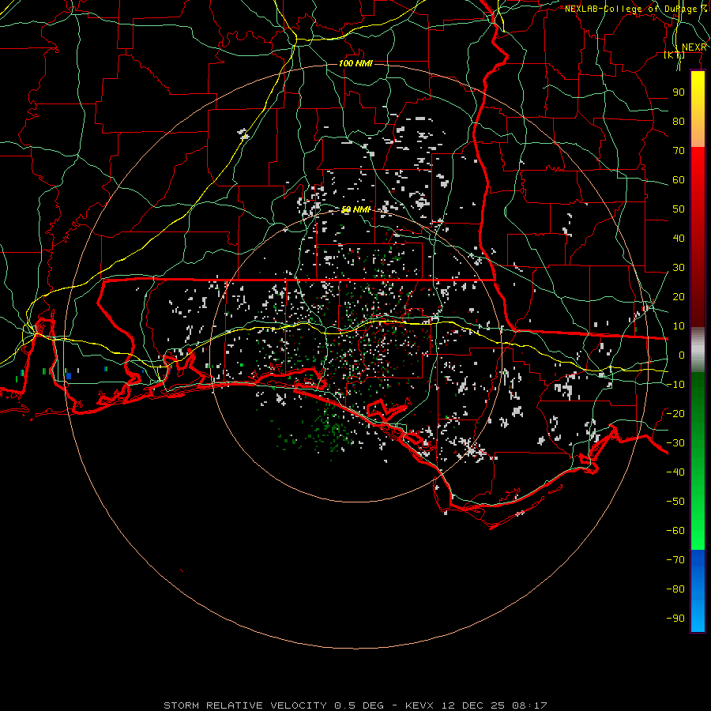
Task: Click the NEXR label at upper right
Action: pyautogui.click(x=694, y=47)
